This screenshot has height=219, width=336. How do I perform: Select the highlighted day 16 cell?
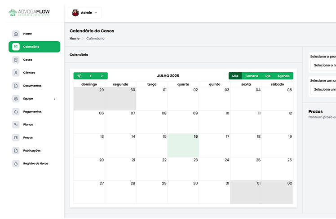[183, 145]
